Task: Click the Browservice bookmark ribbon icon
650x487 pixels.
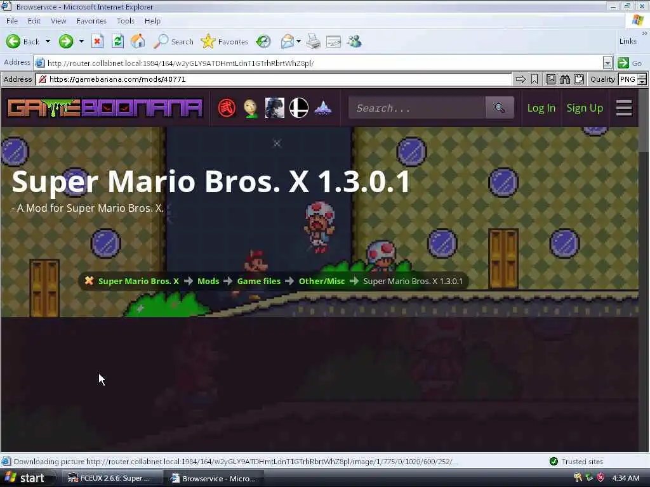Action: coord(534,79)
